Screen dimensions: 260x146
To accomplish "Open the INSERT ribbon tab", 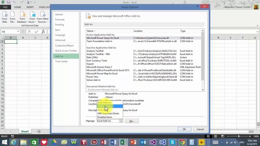I will (30, 7).
